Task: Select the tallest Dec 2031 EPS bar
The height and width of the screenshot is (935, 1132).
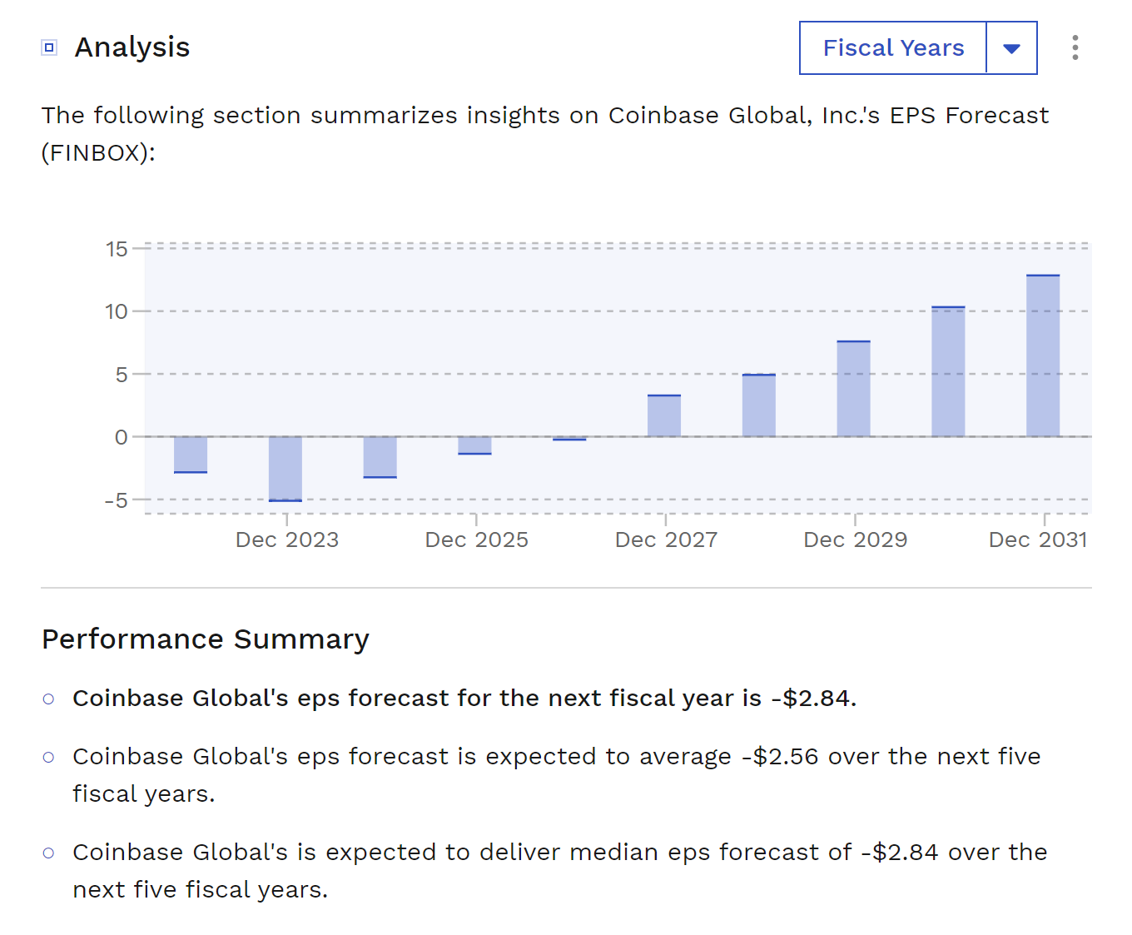Action: 1043,356
